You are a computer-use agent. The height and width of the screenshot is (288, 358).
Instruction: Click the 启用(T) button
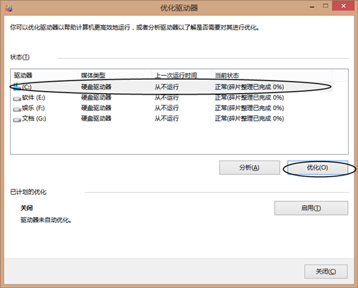click(x=311, y=208)
